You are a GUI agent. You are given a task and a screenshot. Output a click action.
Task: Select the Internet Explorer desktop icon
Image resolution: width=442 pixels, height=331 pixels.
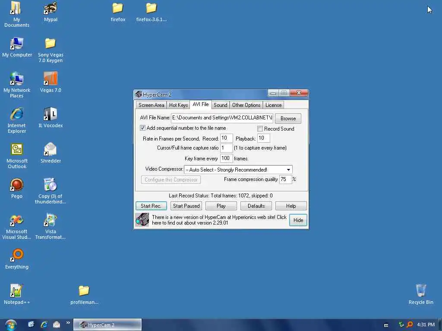pyautogui.click(x=17, y=121)
